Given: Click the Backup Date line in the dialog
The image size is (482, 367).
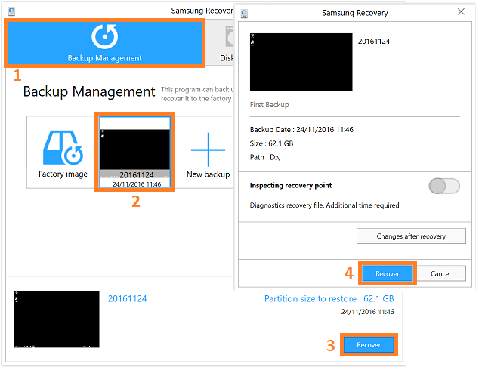Looking at the screenshot, I should tap(301, 130).
